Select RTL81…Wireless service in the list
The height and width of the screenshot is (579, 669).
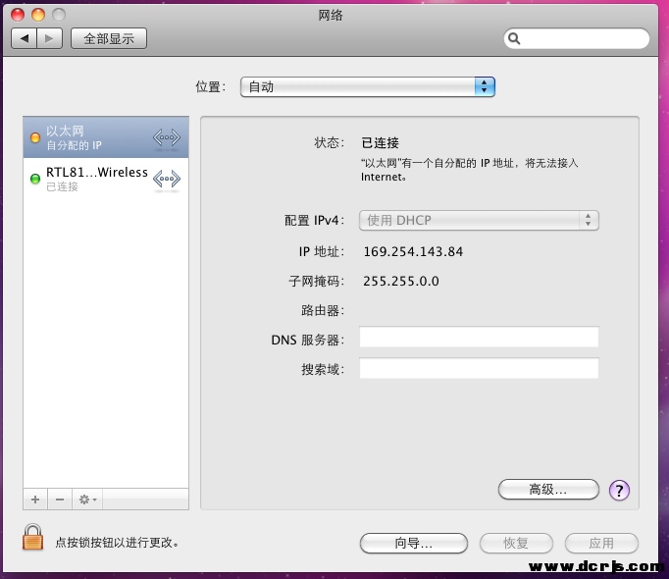96,179
